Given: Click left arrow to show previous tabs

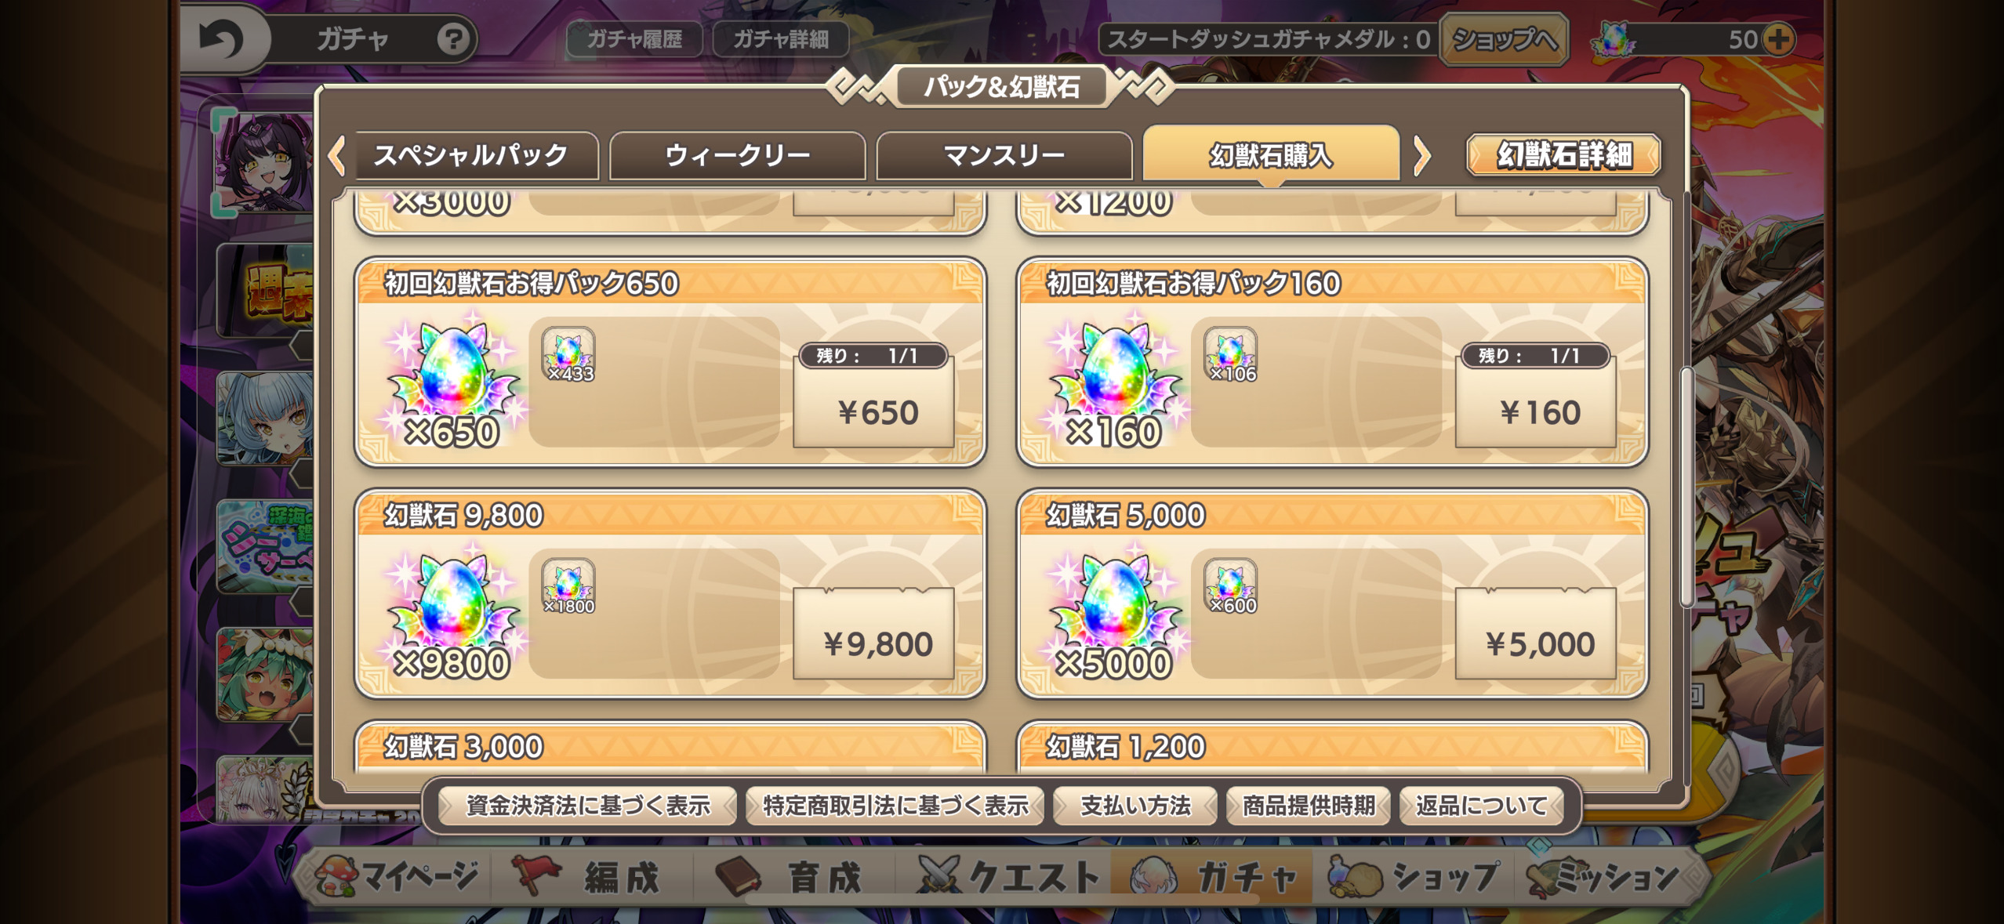Looking at the screenshot, I should click(337, 155).
